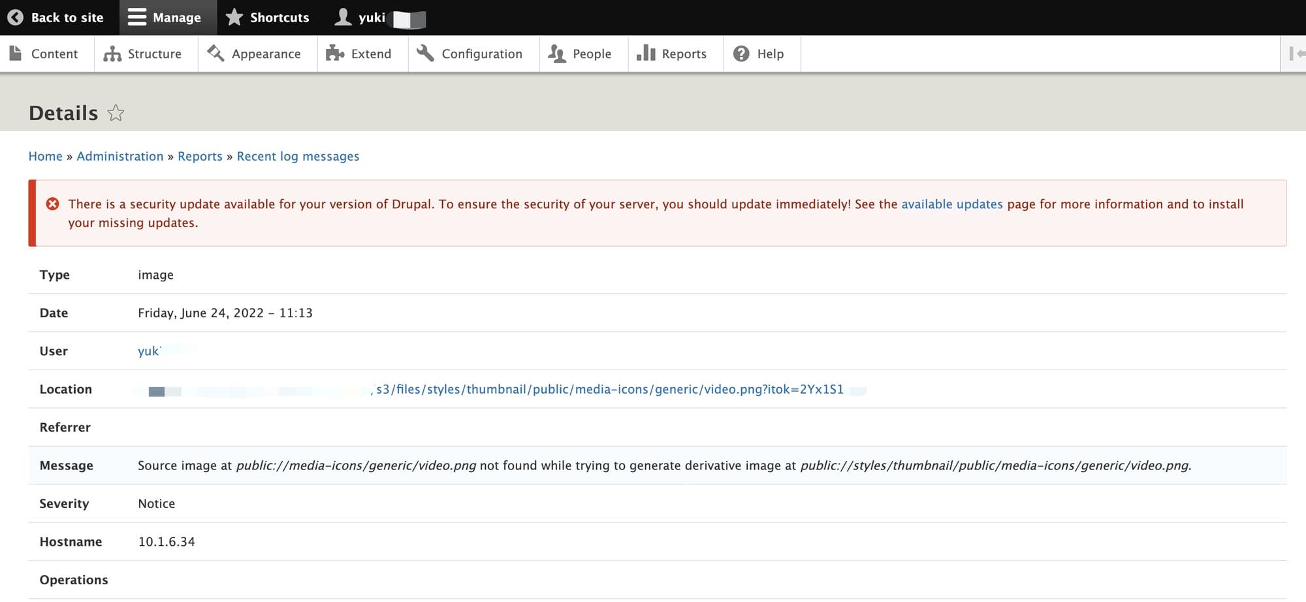This screenshot has height=602, width=1306.
Task: Click the Details page heading
Action: (63, 113)
